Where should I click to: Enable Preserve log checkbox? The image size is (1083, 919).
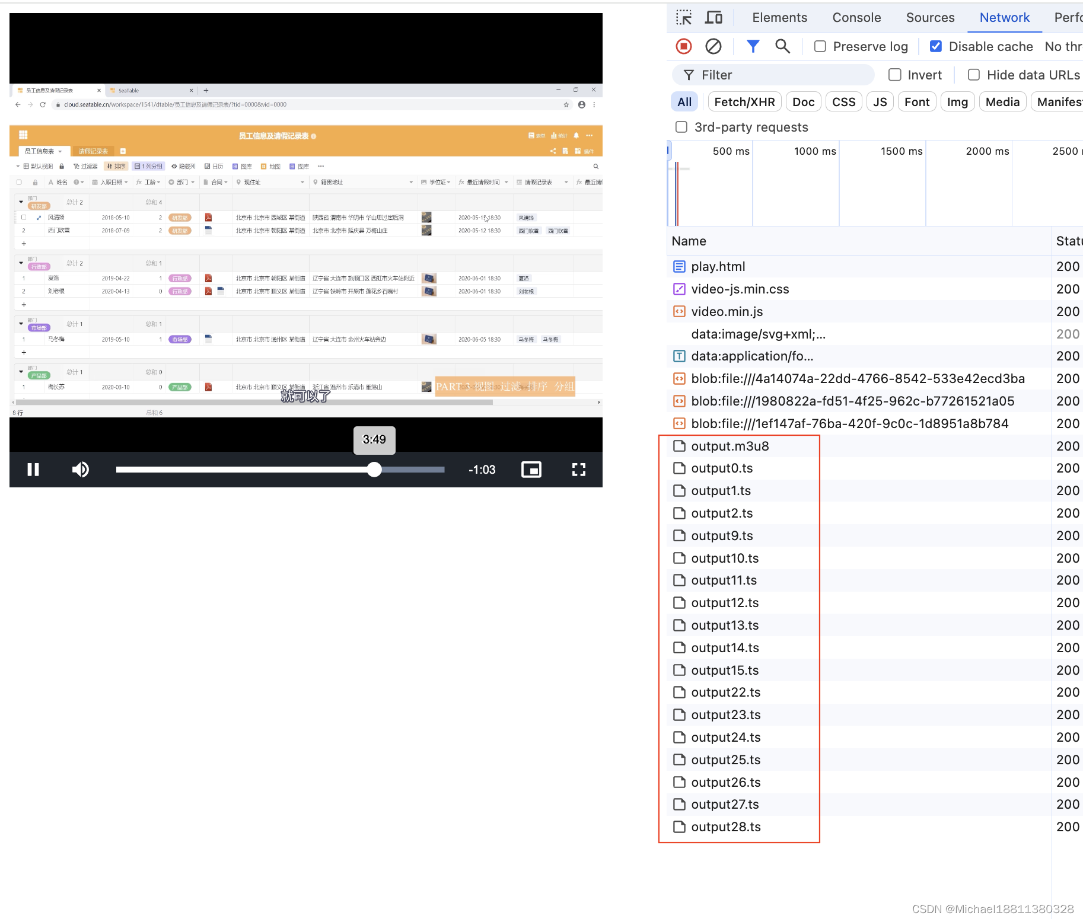coord(820,46)
